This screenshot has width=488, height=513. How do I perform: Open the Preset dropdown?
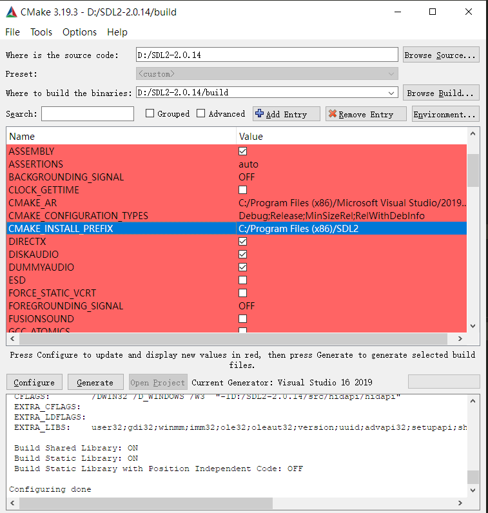(392, 74)
